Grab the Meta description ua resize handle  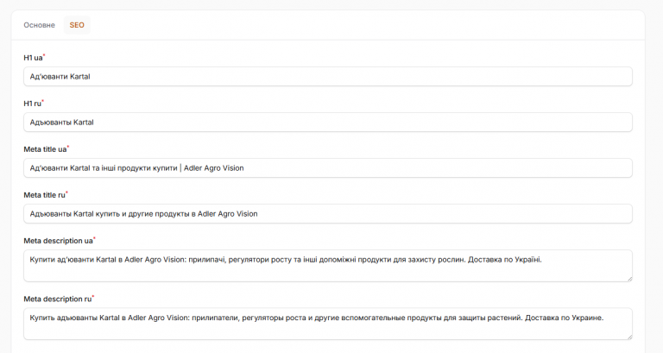pyautogui.click(x=629, y=279)
